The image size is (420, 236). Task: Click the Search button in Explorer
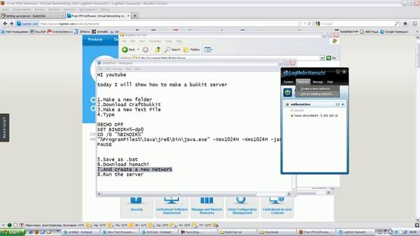(173, 50)
